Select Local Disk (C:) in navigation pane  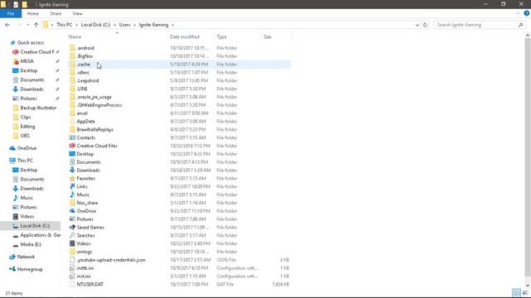(x=31, y=226)
